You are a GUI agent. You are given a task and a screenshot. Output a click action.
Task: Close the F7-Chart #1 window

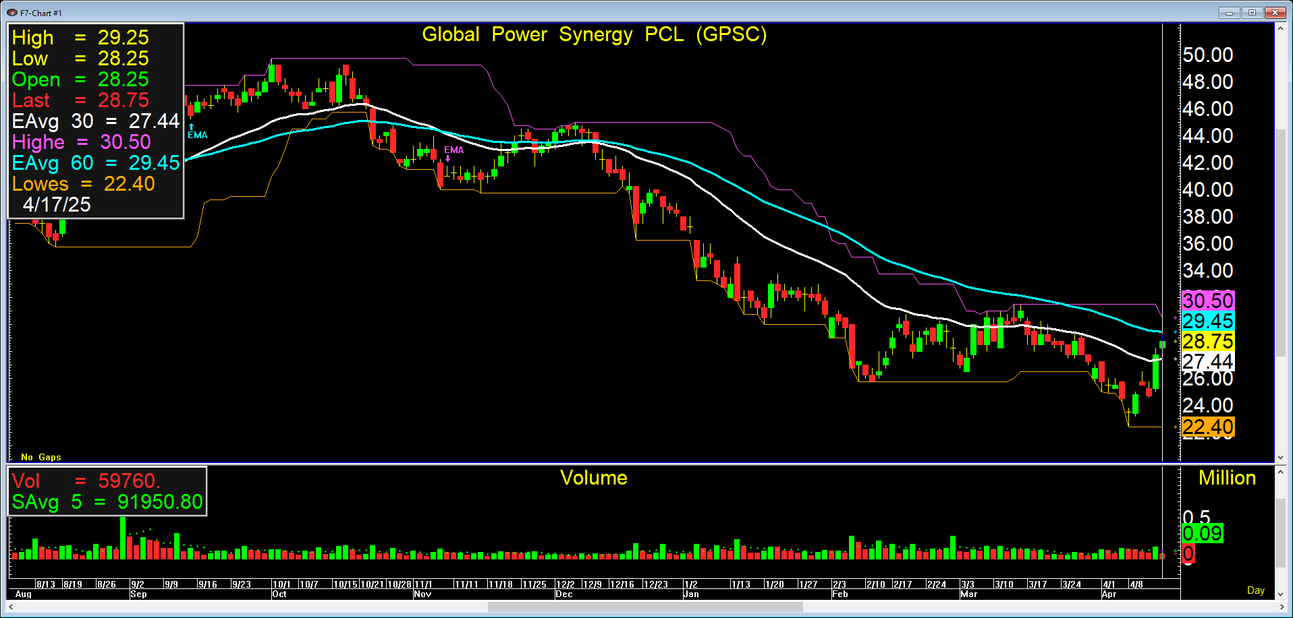tap(1275, 12)
